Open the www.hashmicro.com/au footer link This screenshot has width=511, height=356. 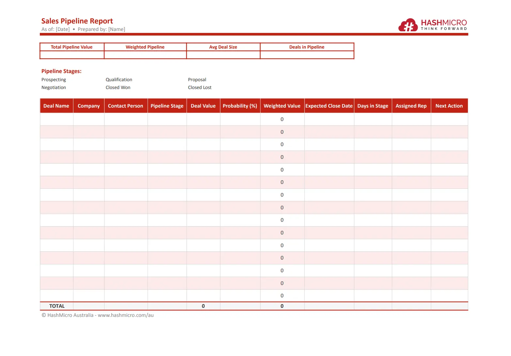[x=126, y=315]
